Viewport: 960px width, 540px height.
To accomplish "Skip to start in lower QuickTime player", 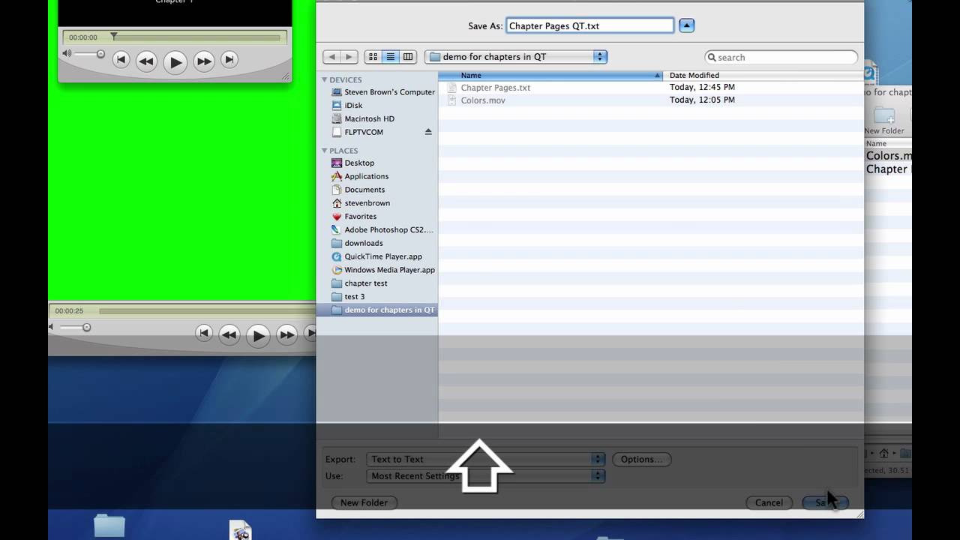I will pyautogui.click(x=203, y=334).
